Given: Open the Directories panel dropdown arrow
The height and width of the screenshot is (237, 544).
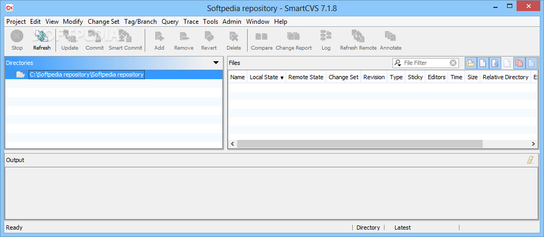Looking at the screenshot, I should [x=216, y=63].
